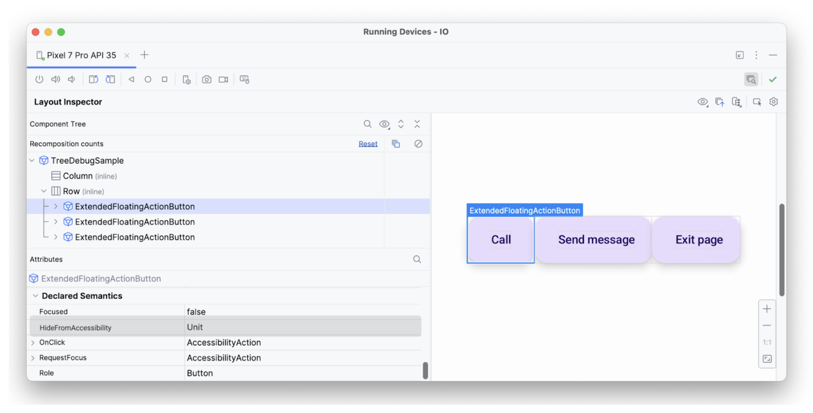Screen dimensions: 813x413
Task: Click the volume up icon
Action: (56, 79)
